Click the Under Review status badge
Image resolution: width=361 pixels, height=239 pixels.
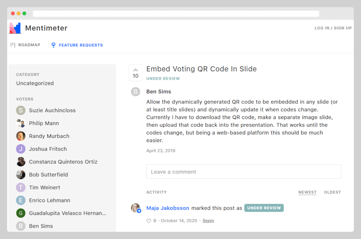(x=264, y=208)
